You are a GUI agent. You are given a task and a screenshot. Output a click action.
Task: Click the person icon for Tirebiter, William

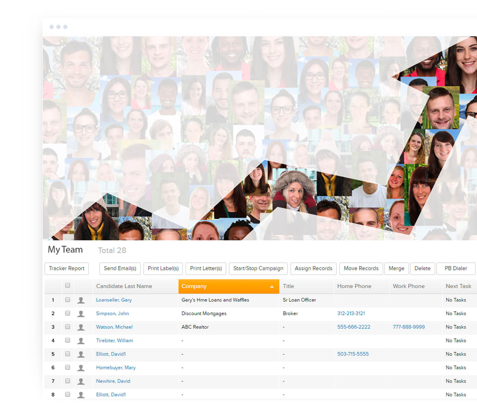click(x=81, y=341)
